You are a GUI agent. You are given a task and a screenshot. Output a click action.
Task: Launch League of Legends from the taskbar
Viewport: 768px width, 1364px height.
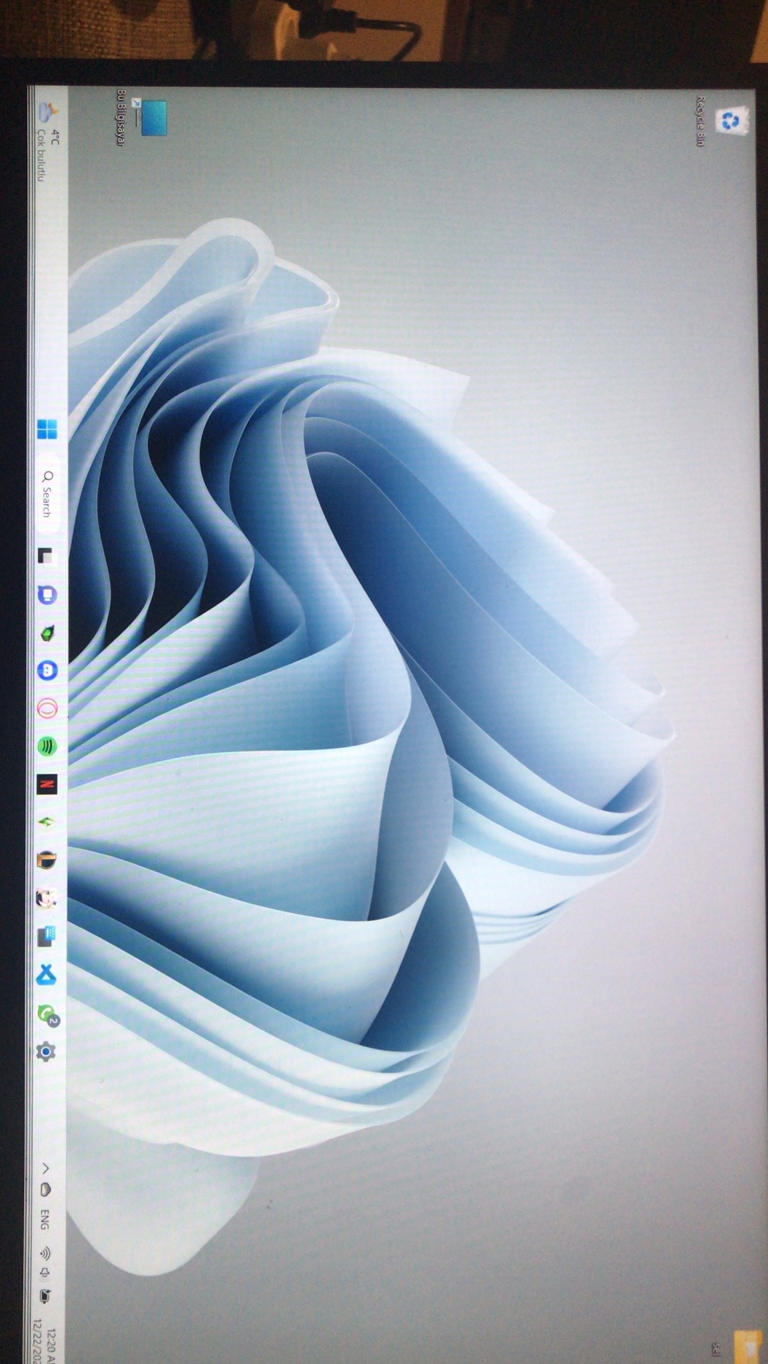click(46, 860)
